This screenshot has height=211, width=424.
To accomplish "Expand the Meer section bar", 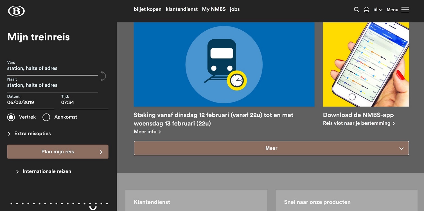I will click(x=271, y=148).
